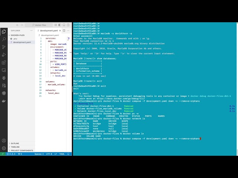This screenshot has height=178, width=238.
Task: Open the Accounts icon in activity bar
Action: pyautogui.click(x=4, y=141)
